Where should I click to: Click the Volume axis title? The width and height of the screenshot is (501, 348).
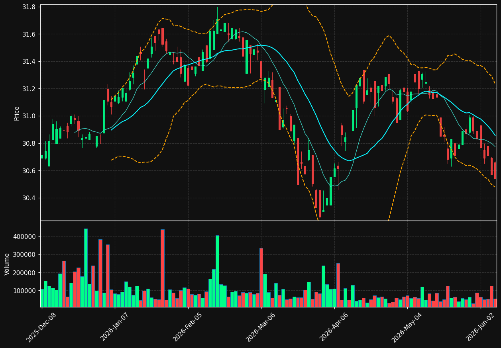click(x=7, y=264)
